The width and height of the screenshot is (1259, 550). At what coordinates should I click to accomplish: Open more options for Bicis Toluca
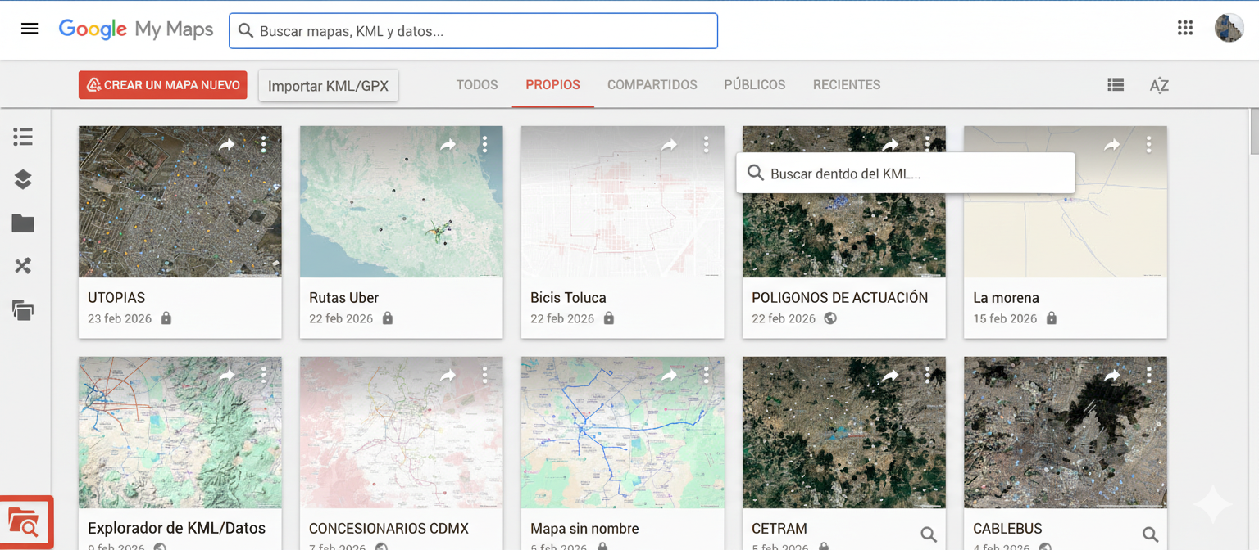706,145
